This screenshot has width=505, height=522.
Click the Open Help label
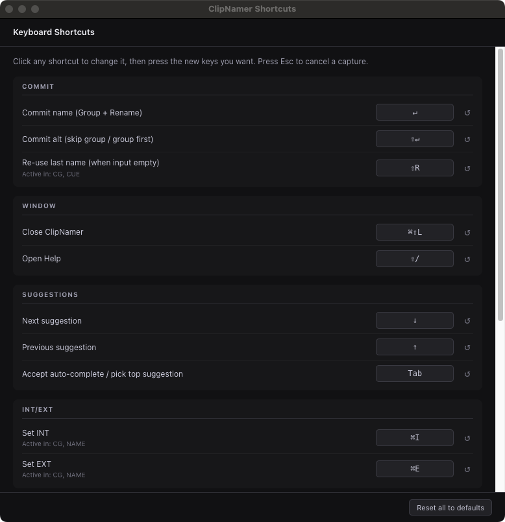tap(42, 259)
